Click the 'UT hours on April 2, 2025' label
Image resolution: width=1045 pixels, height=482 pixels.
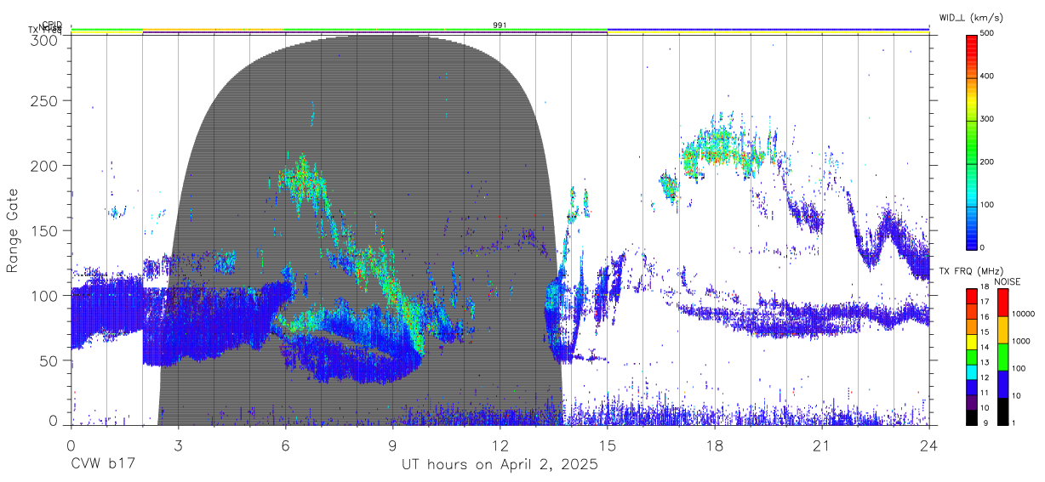(500, 465)
